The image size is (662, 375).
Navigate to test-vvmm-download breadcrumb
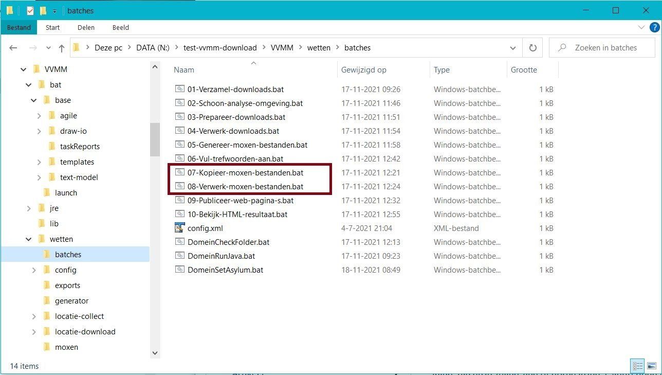pos(220,48)
